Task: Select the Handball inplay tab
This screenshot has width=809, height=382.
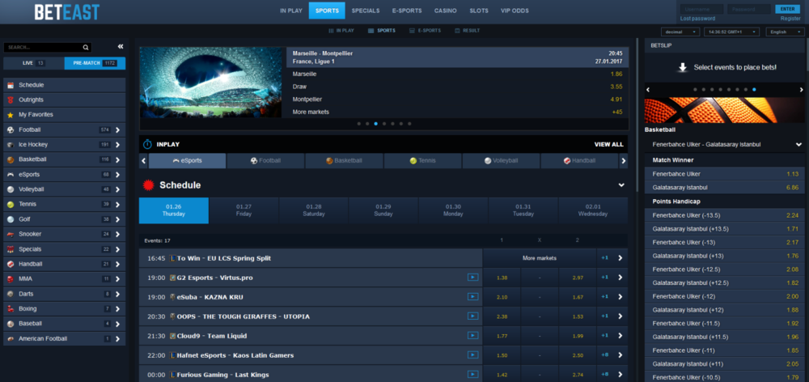Action: tap(579, 161)
